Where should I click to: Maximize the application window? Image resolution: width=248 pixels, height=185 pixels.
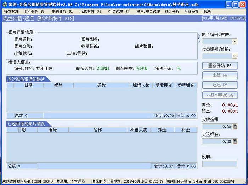pos(236,5)
